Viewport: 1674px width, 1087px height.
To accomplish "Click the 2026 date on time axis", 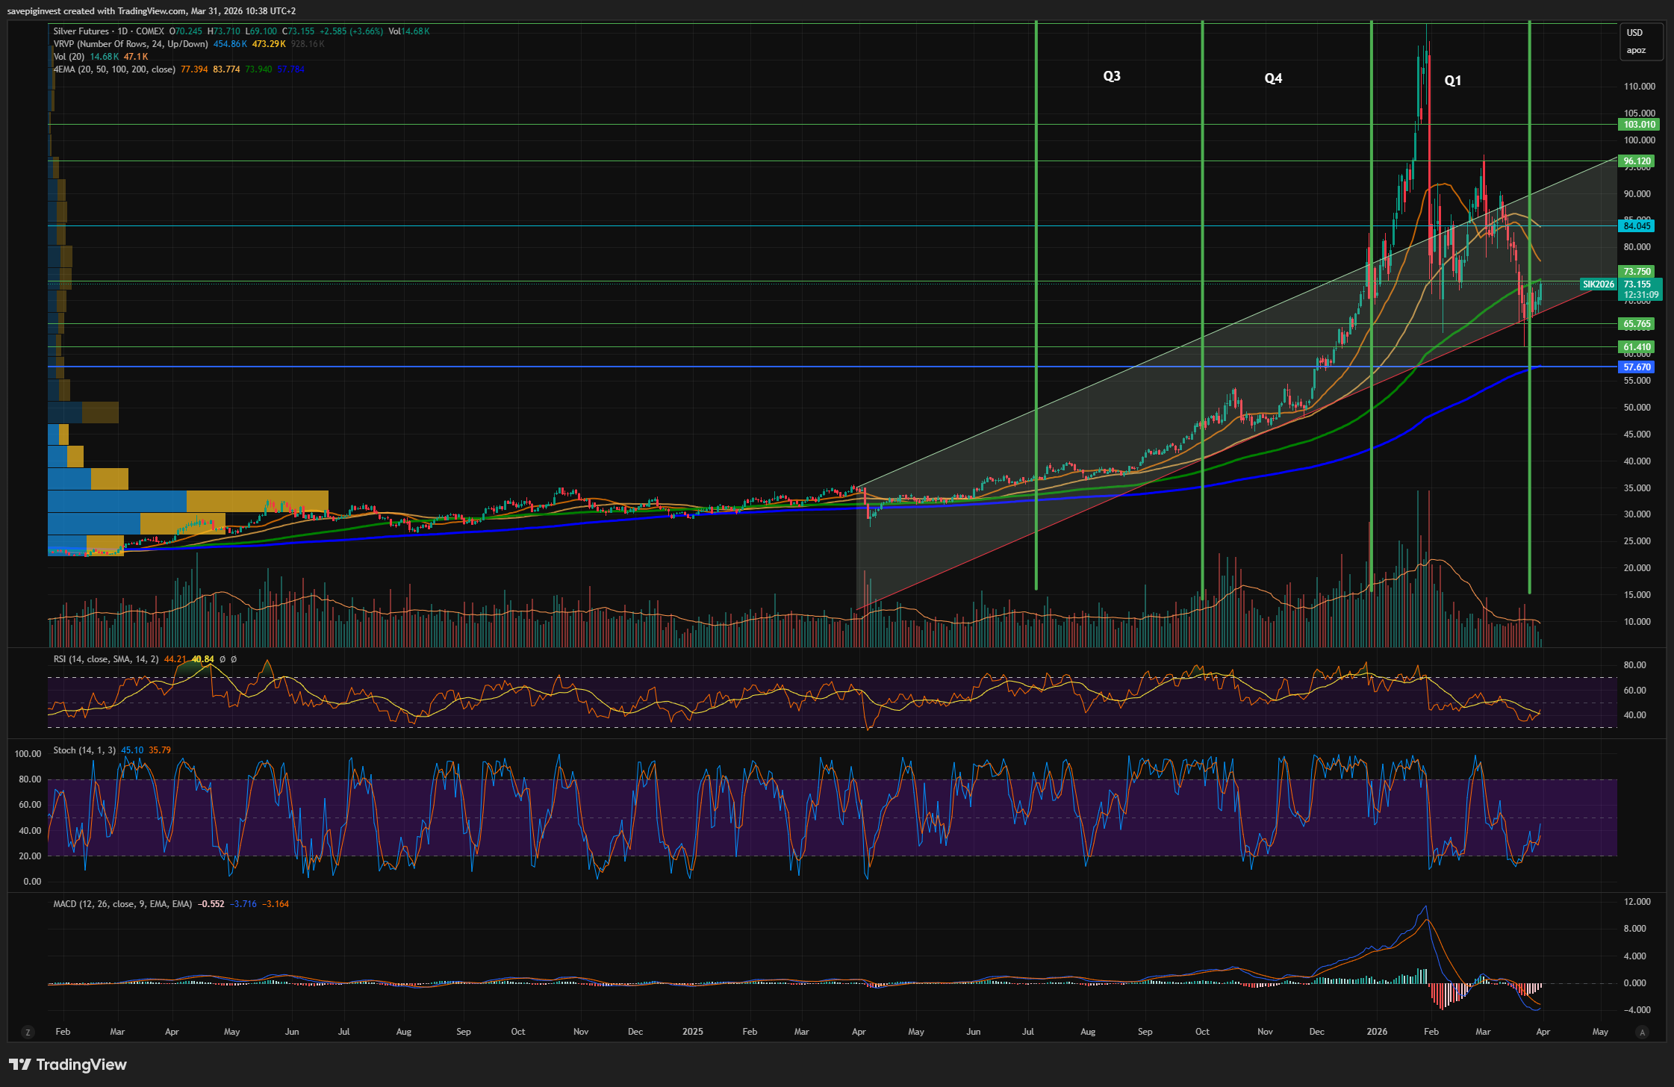I will (1376, 1032).
